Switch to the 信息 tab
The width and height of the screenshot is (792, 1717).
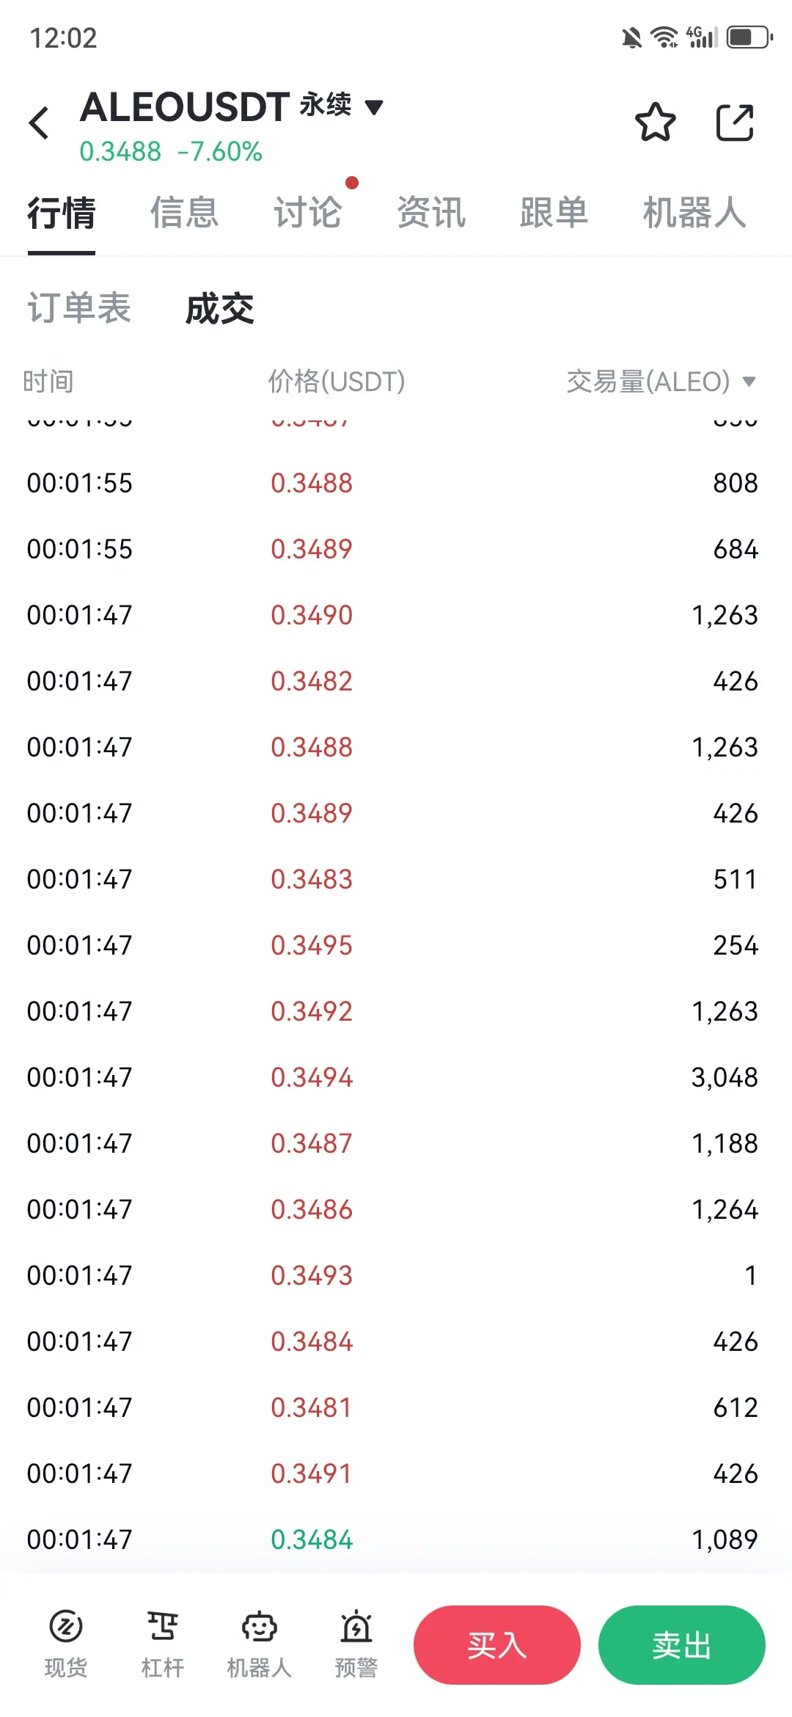coord(185,213)
